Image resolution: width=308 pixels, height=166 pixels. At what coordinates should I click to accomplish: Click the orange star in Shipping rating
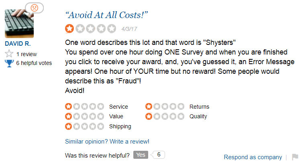point(68,126)
